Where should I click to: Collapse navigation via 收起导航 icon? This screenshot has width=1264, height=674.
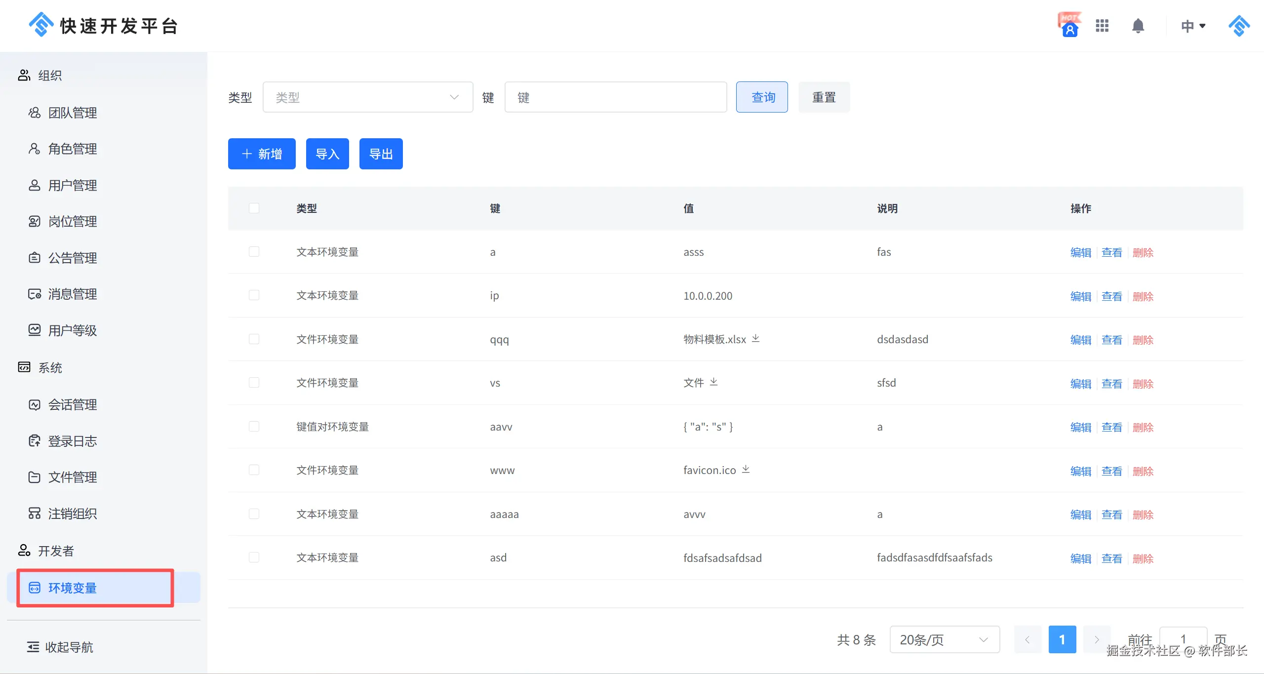33,647
